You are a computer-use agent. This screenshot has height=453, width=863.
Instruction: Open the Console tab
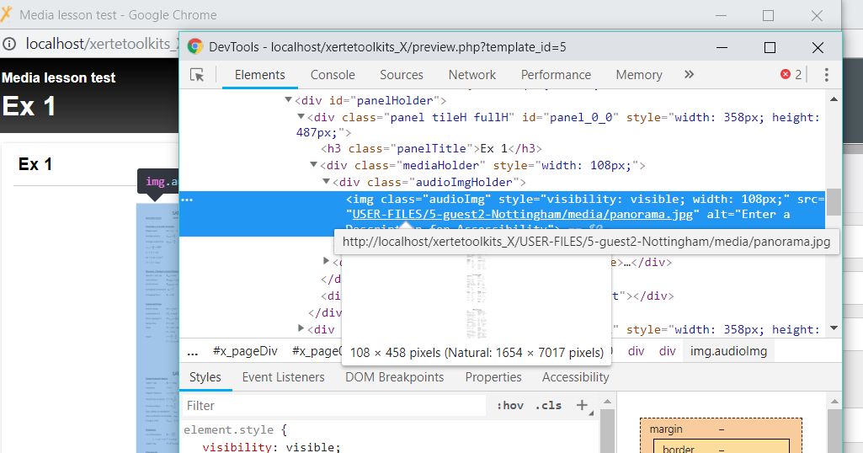pyautogui.click(x=333, y=75)
